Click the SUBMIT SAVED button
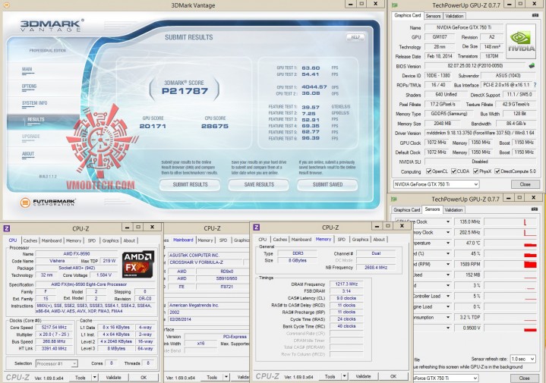546x383 pixels. point(327,185)
